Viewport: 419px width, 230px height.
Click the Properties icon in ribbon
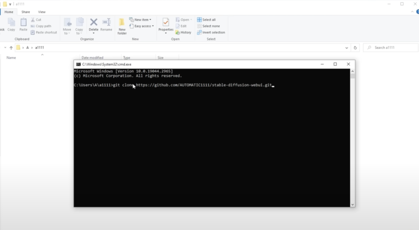click(166, 23)
